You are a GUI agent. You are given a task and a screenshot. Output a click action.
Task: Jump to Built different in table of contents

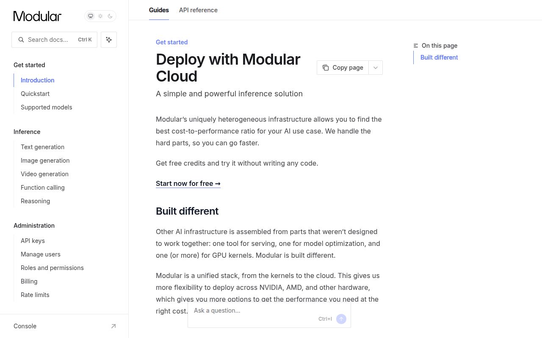pos(439,57)
